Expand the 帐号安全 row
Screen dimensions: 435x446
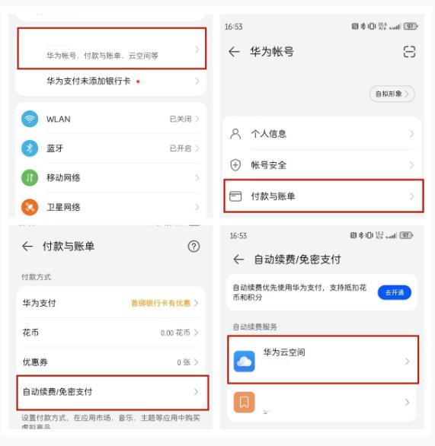point(322,165)
